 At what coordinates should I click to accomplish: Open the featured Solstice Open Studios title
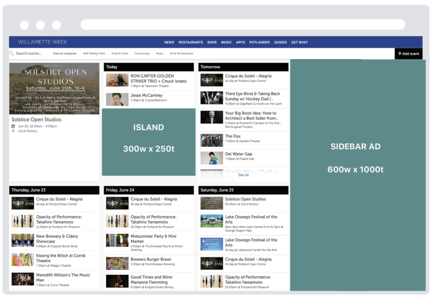[36, 120]
